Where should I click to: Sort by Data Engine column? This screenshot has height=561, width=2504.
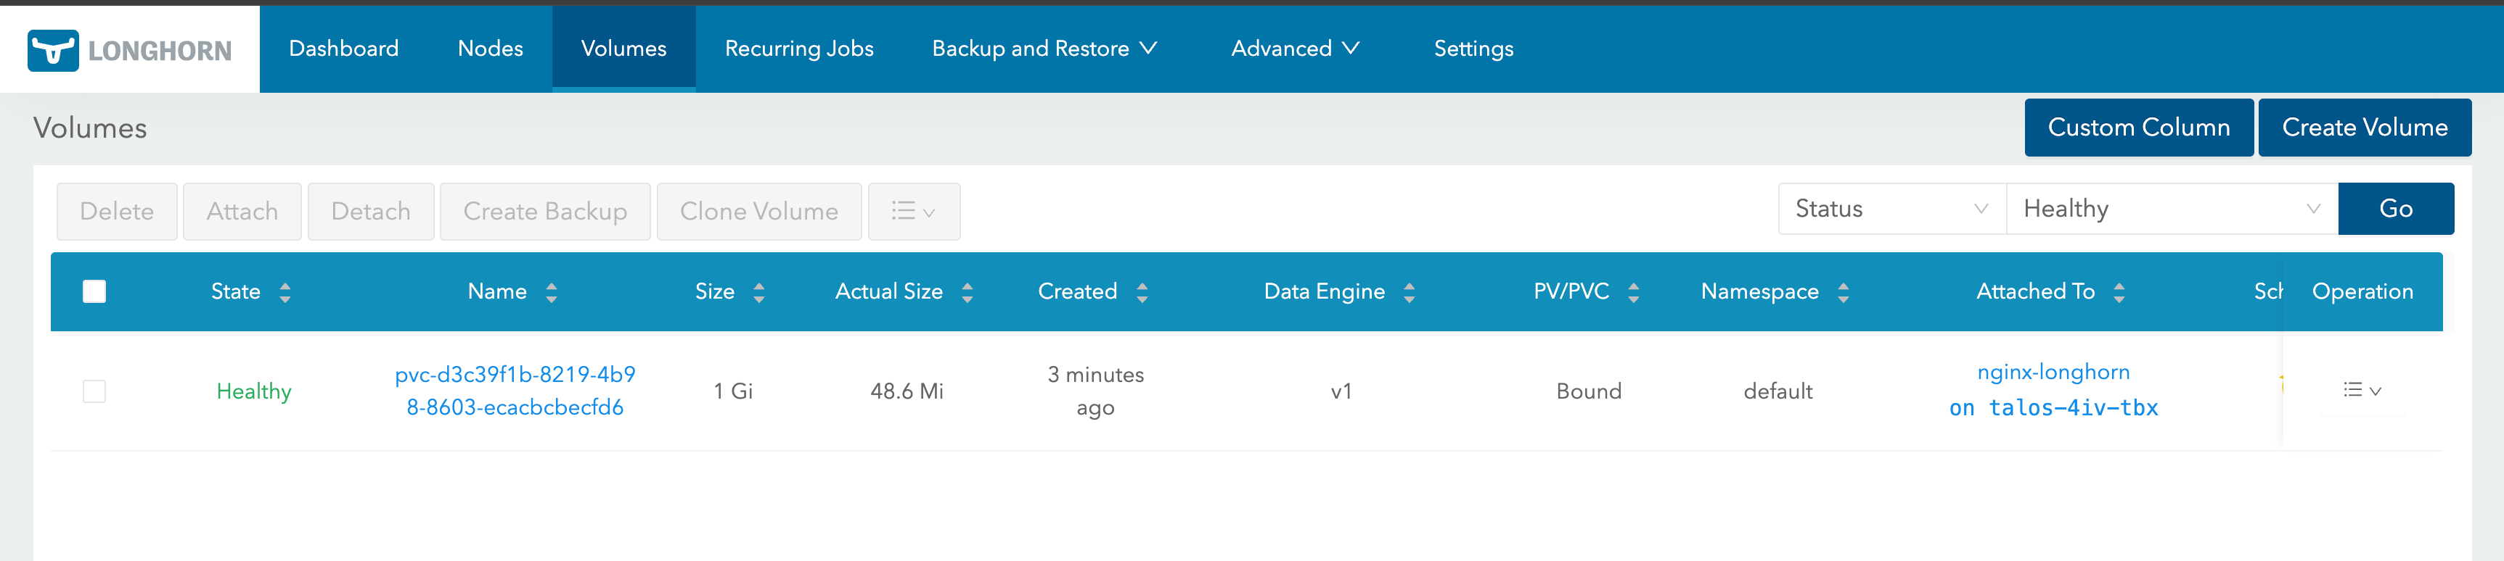1409,292
